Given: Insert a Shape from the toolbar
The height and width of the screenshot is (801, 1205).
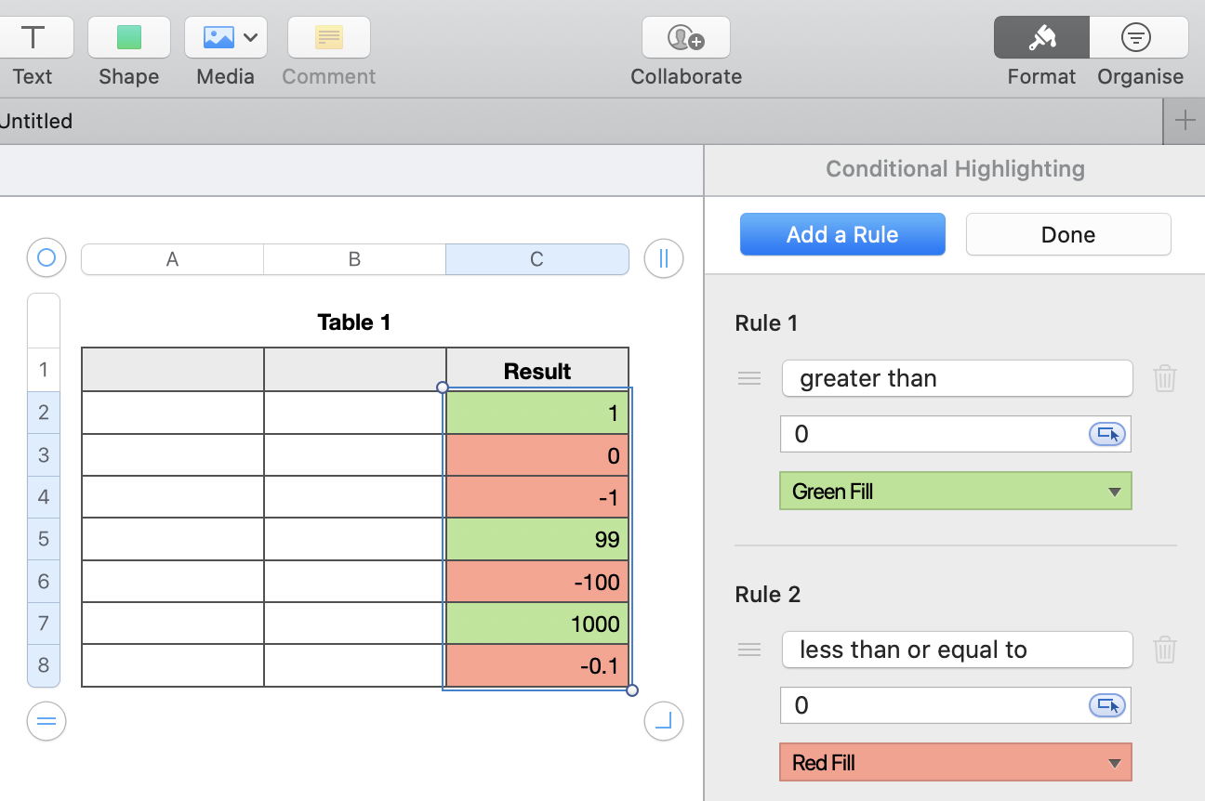Looking at the screenshot, I should coord(128,38).
